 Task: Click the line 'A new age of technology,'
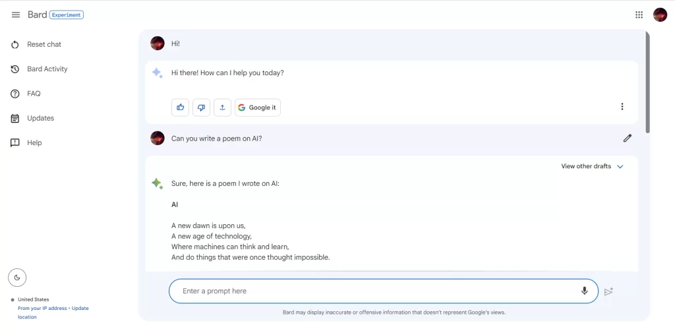[212, 236]
